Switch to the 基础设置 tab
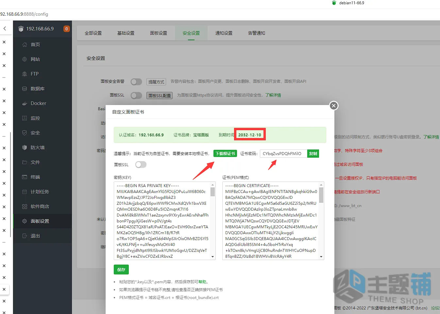 click(126, 33)
